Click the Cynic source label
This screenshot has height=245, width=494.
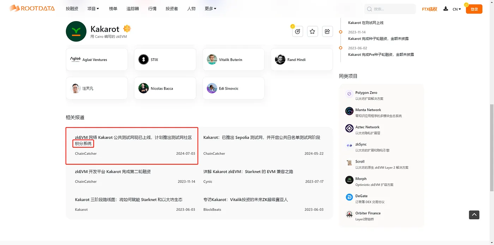[208, 182]
